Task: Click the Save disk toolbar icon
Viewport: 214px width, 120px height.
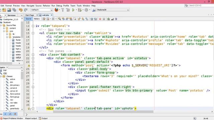Action: [x=9, y=10]
